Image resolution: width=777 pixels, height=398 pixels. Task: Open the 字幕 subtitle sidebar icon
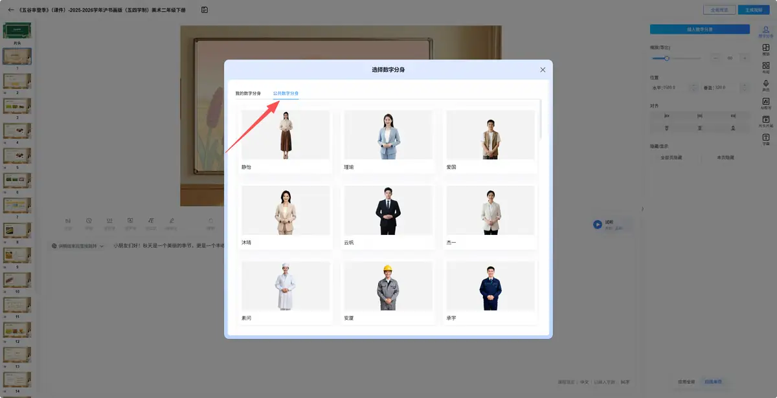tap(766, 139)
